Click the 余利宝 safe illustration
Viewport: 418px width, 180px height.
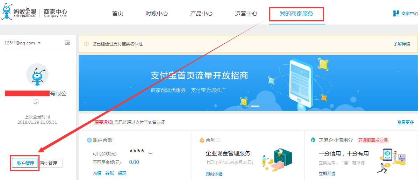[x=277, y=159]
